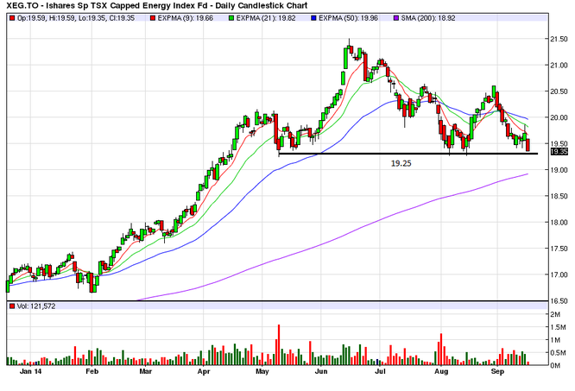The width and height of the screenshot is (575, 391).
Task: Click the Feb date axis label
Action: click(92, 371)
